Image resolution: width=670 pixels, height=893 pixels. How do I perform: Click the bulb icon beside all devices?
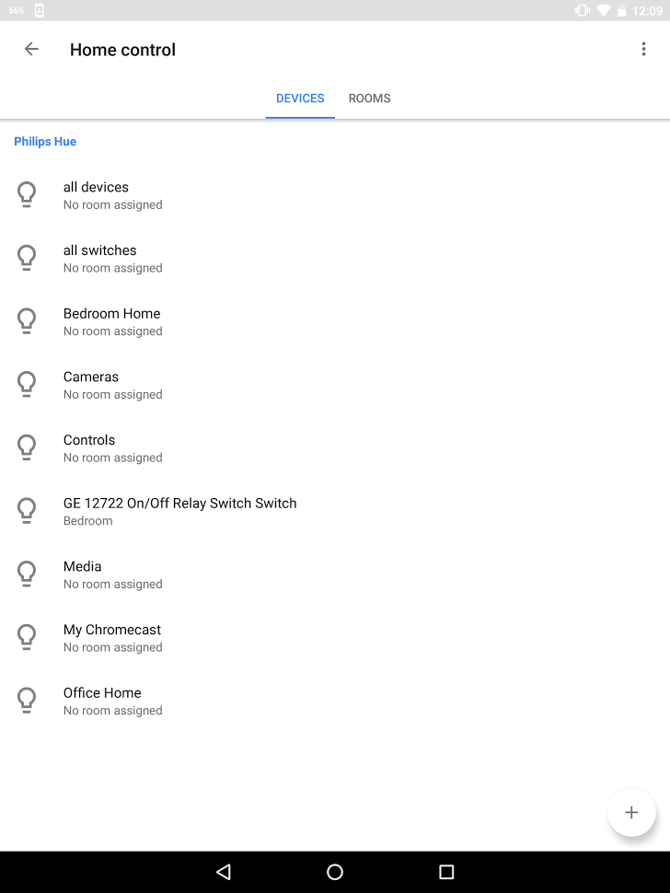(26, 194)
